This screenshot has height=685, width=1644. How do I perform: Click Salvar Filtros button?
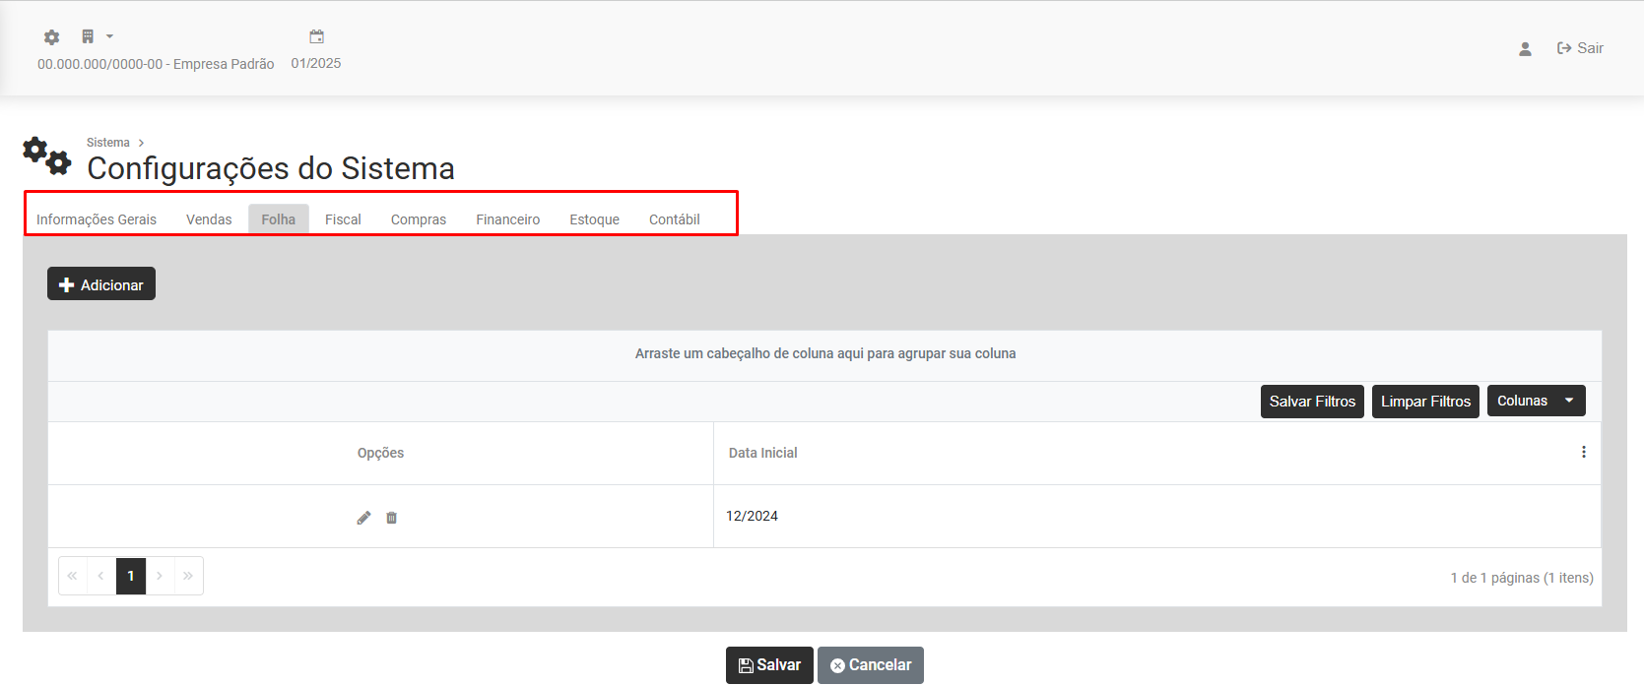pyautogui.click(x=1312, y=402)
